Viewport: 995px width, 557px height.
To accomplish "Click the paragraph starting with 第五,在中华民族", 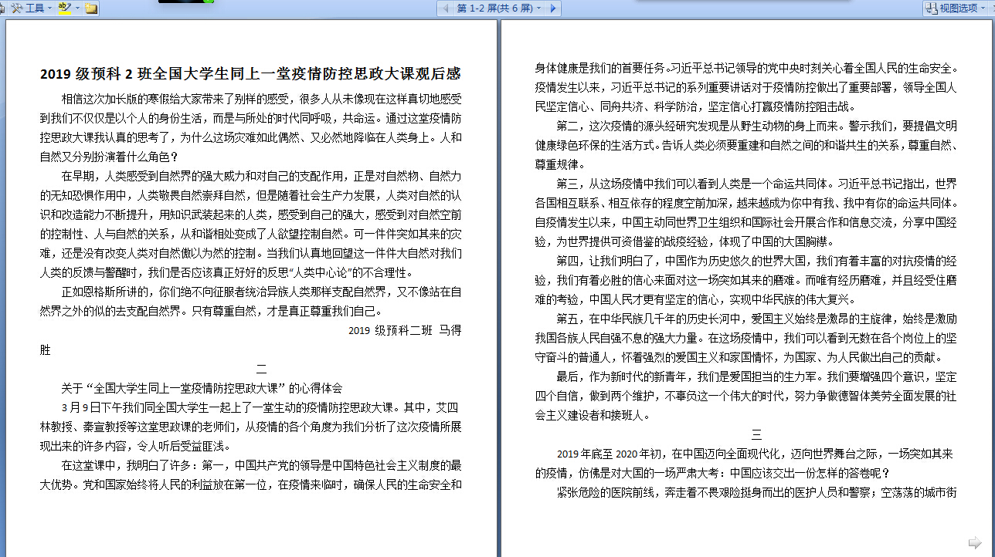I will point(745,338).
